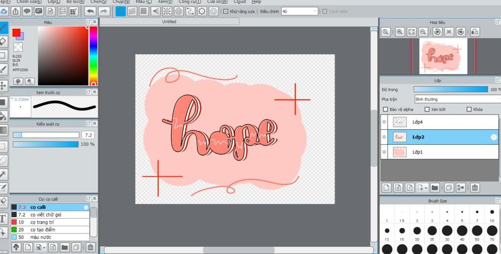Zoom in using Navigator magnifier plus

[400, 32]
